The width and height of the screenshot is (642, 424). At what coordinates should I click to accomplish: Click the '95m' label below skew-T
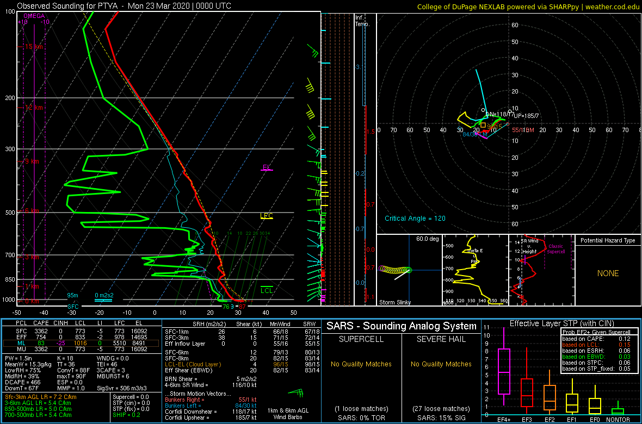pos(72,296)
